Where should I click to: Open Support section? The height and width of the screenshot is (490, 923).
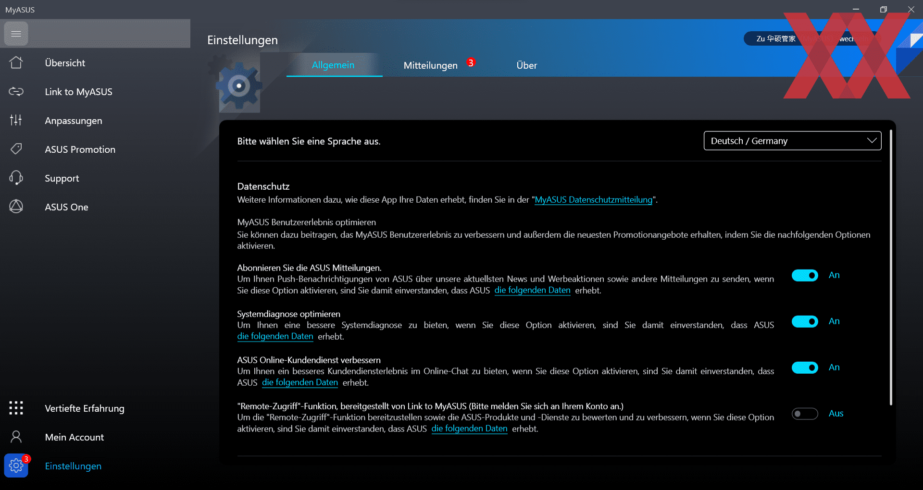pos(62,178)
